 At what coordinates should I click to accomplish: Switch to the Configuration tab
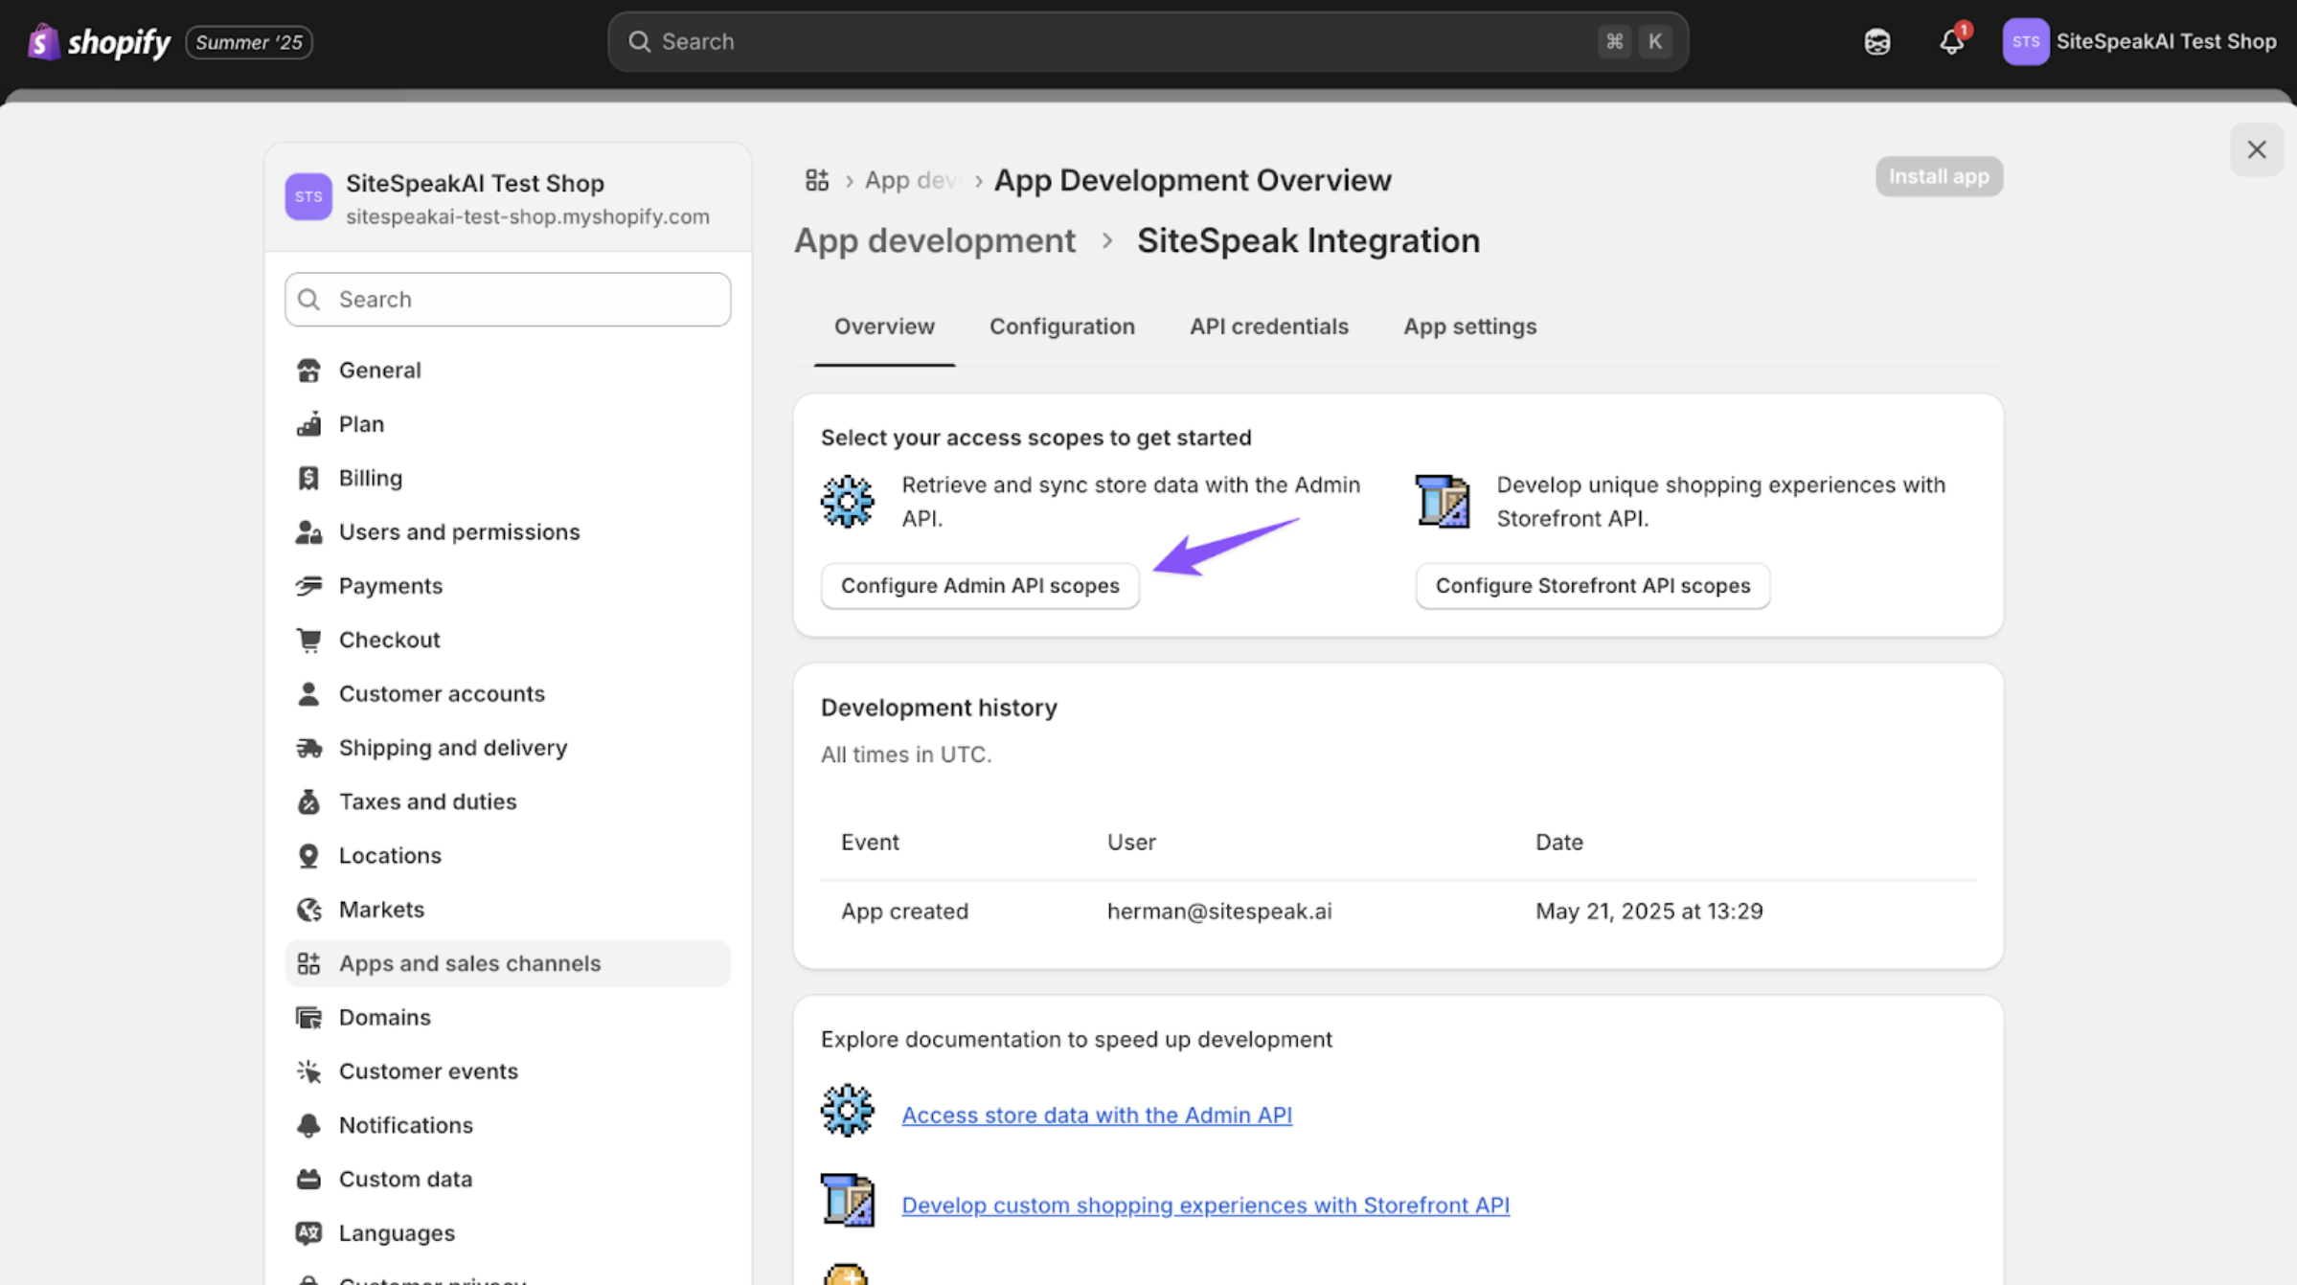(x=1061, y=327)
